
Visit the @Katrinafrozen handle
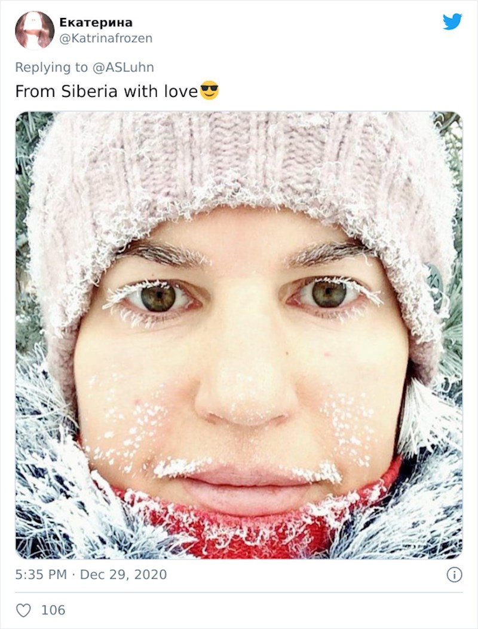106,38
